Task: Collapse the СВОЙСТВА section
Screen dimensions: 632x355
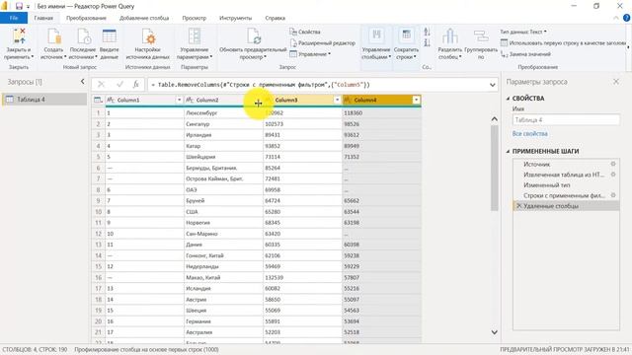Action: (x=509, y=99)
